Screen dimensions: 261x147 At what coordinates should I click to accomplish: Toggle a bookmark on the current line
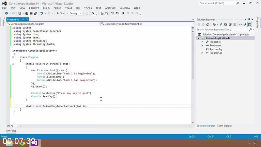(123, 13)
